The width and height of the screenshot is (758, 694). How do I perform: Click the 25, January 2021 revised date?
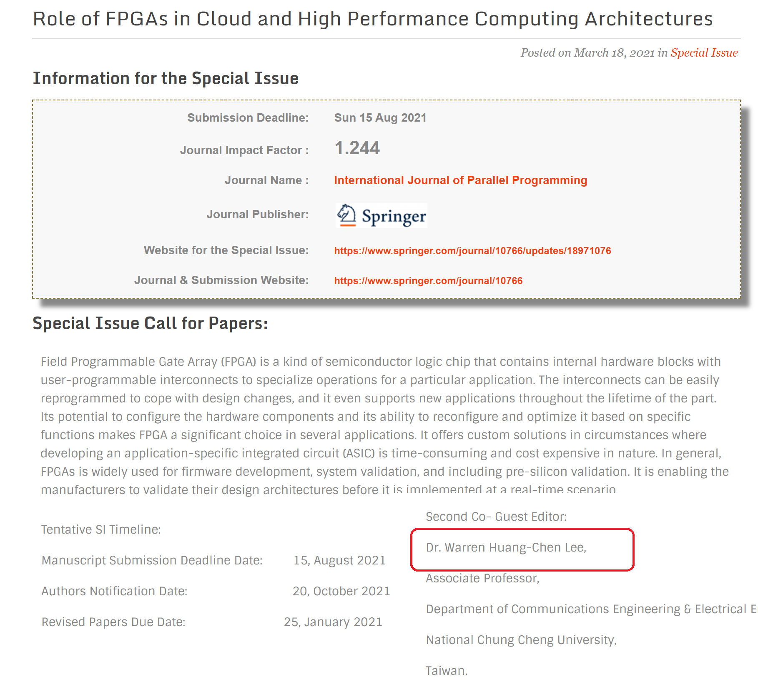point(333,622)
